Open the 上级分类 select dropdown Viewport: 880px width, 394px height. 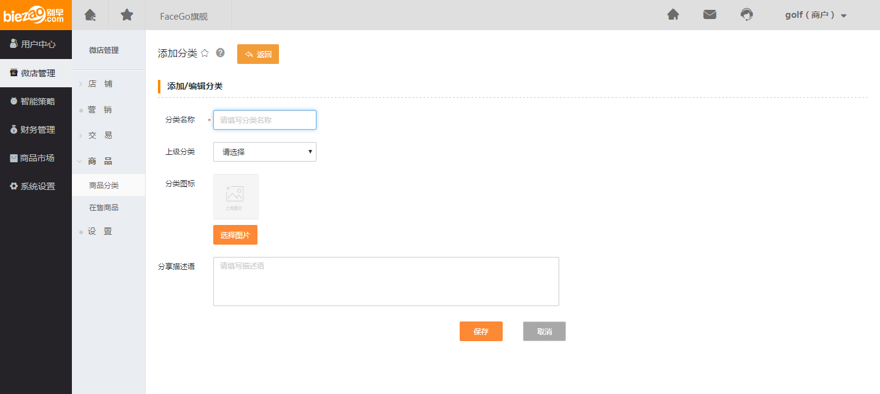[x=264, y=152]
